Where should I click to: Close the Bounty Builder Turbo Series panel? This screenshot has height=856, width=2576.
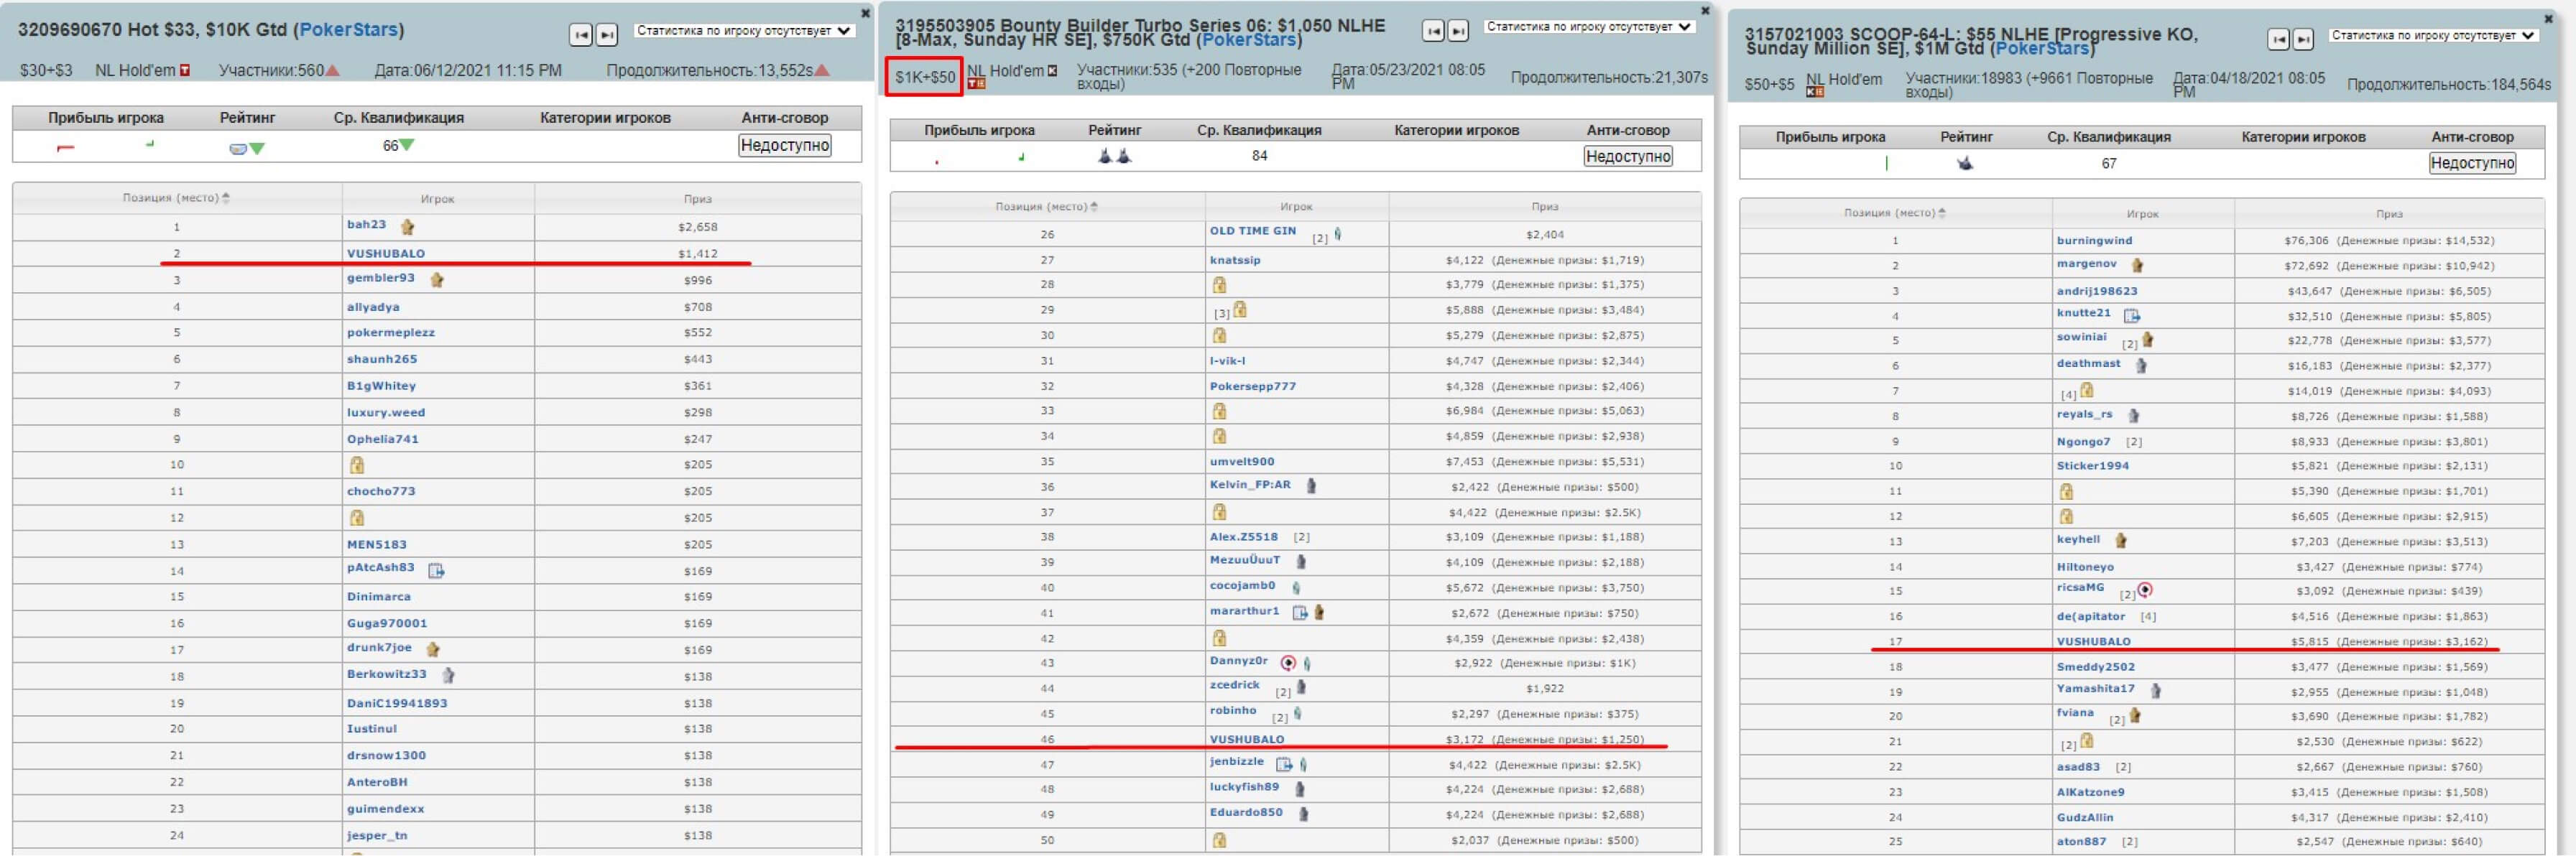point(1705,11)
